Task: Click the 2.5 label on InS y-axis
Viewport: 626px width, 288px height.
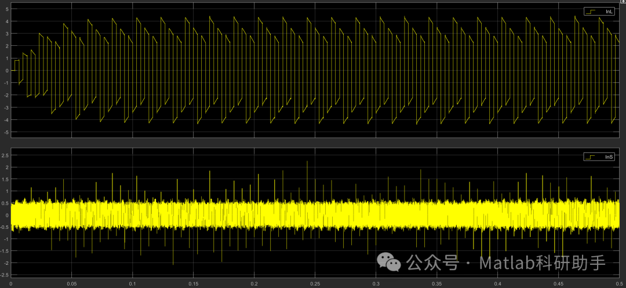Action: [5, 155]
